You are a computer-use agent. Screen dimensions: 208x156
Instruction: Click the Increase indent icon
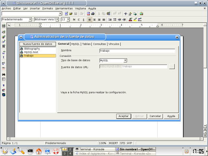[x=124, y=19]
